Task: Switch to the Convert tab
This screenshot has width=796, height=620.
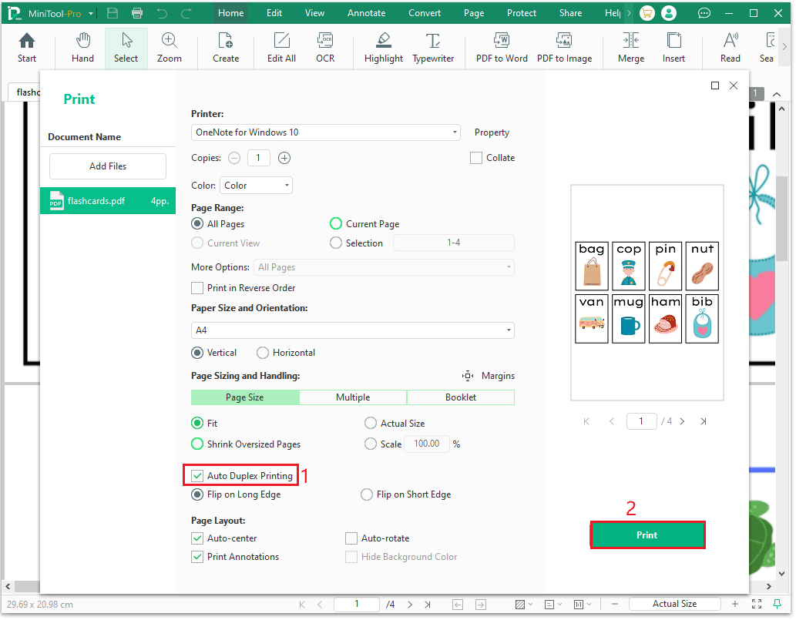Action: coord(425,13)
